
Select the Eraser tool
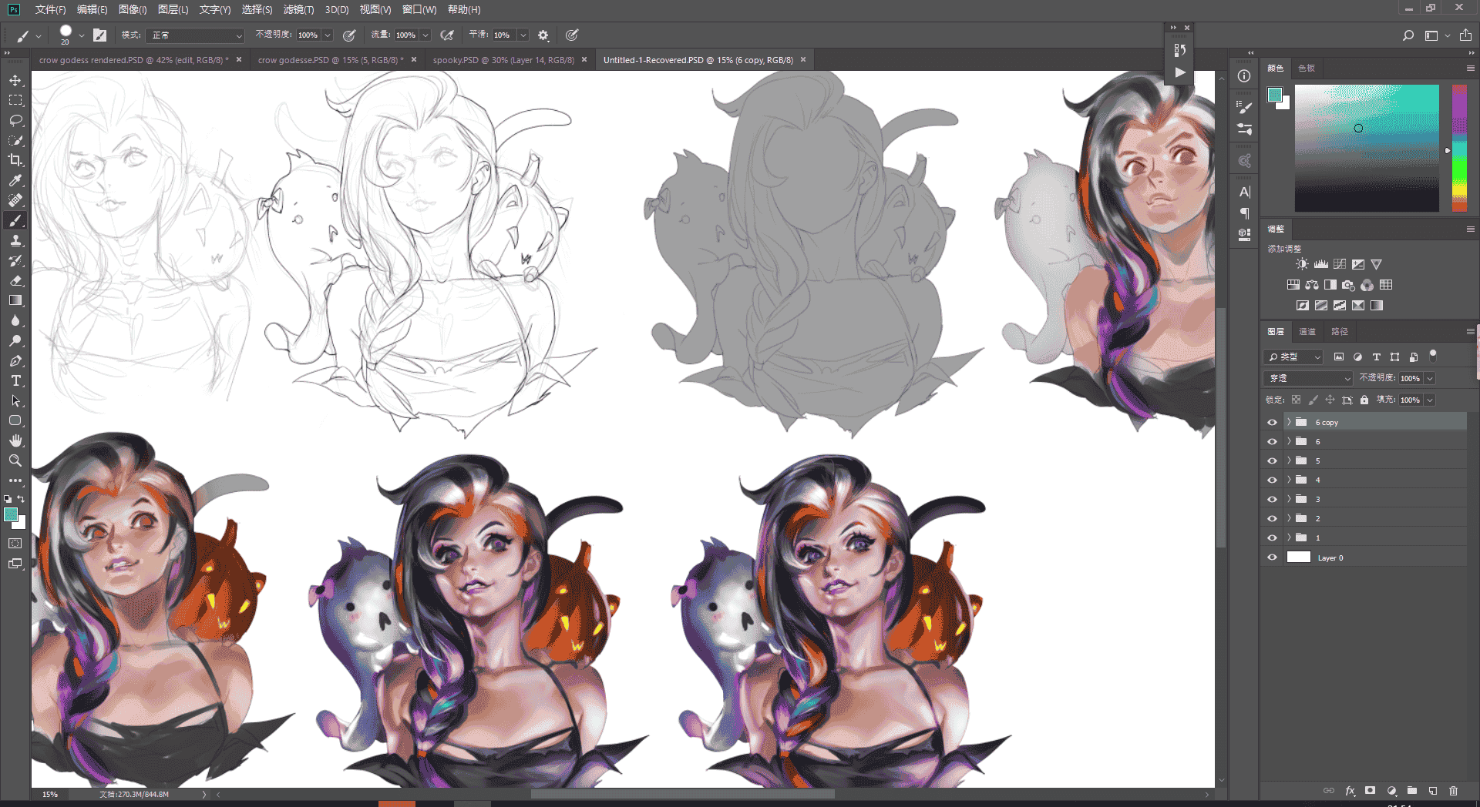15,280
